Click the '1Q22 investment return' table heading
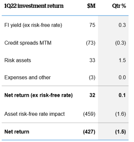The width and height of the screenshot is (134, 142). point(34,6)
